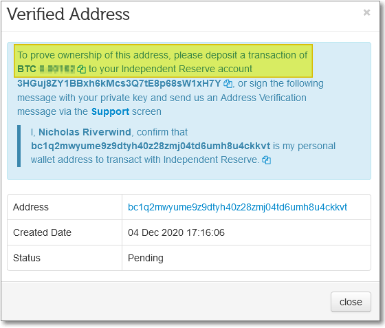This screenshot has height=328, width=385.
Task: Select the Status row label
Action: coord(27,259)
